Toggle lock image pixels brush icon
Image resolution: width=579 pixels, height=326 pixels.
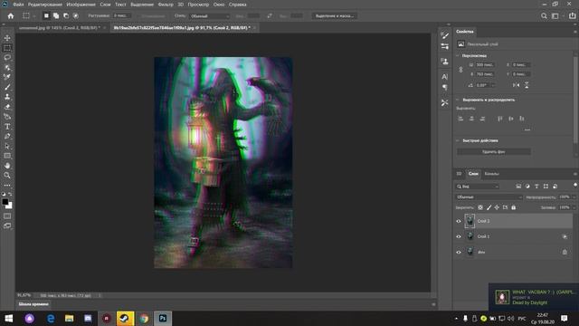[489, 207]
